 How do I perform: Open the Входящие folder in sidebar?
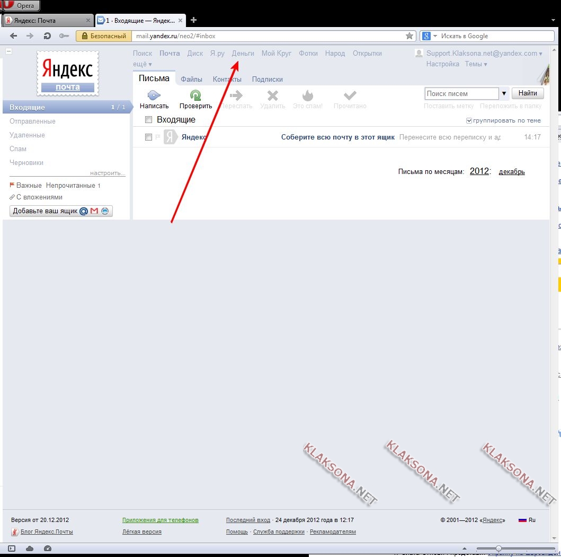click(x=67, y=107)
